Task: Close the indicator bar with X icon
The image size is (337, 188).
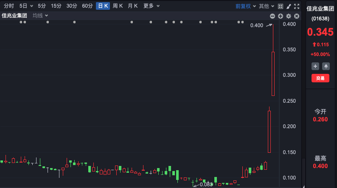Action: [297, 16]
